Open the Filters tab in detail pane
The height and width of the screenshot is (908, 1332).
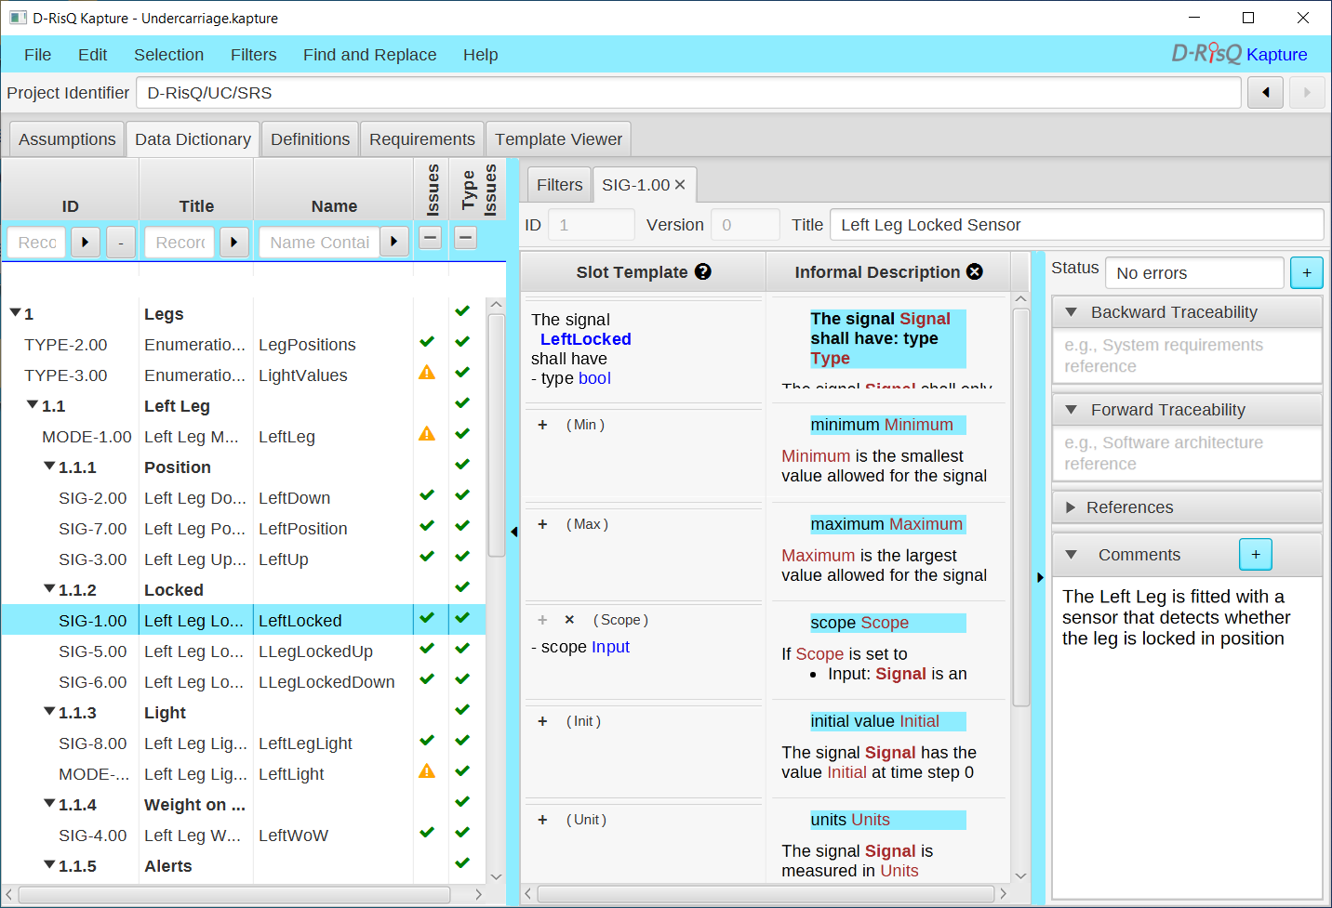560,185
